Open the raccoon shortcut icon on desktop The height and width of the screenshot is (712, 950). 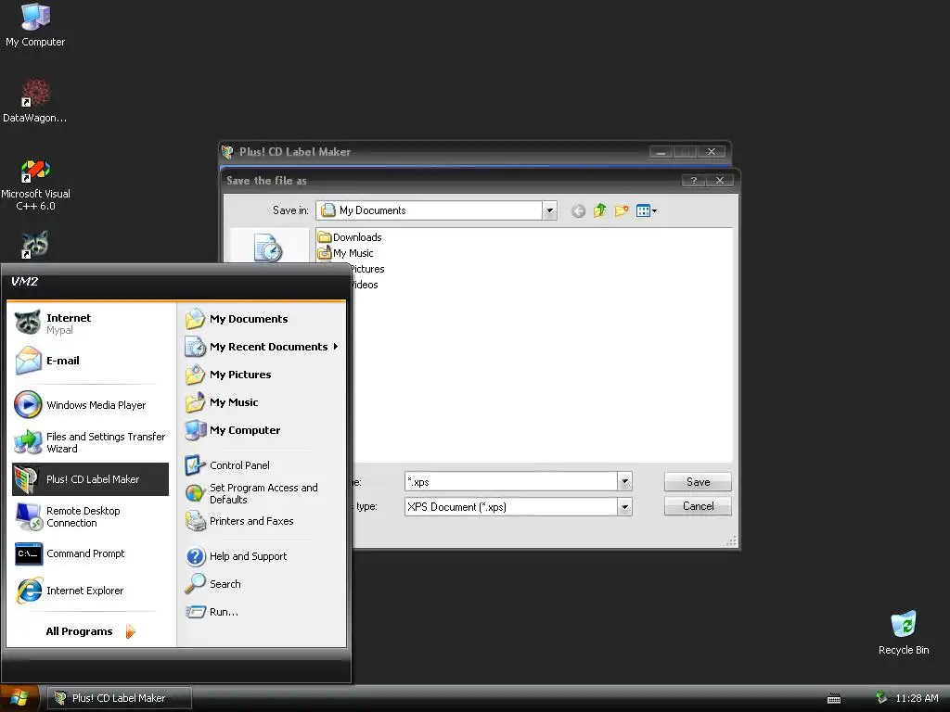click(x=35, y=245)
